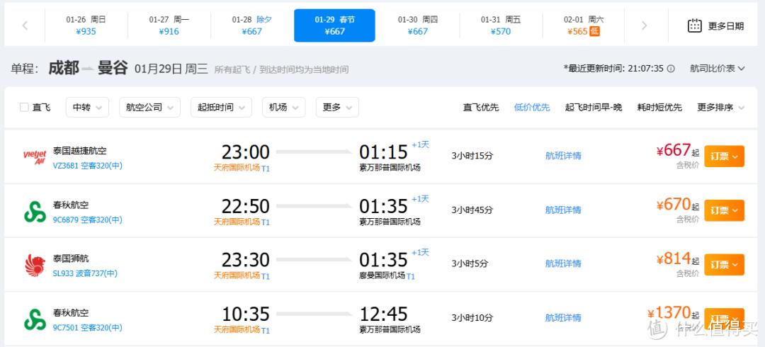Click the Thai Vietjet Air logo
Screen dimensions: 765x347
35,157
